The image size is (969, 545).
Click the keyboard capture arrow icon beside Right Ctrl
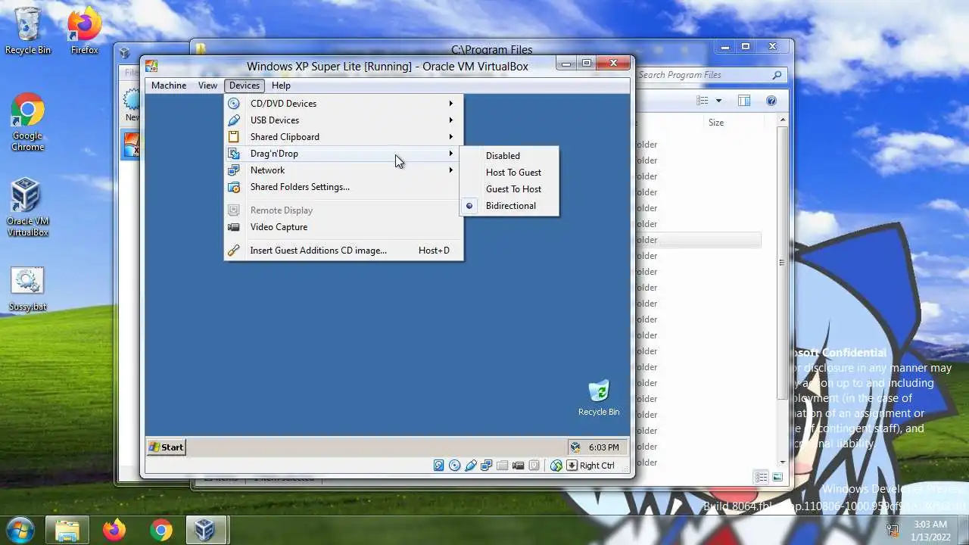pos(572,466)
